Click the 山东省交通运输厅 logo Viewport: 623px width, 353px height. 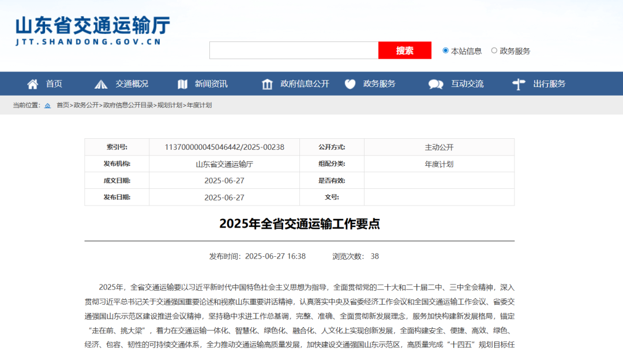91,29
